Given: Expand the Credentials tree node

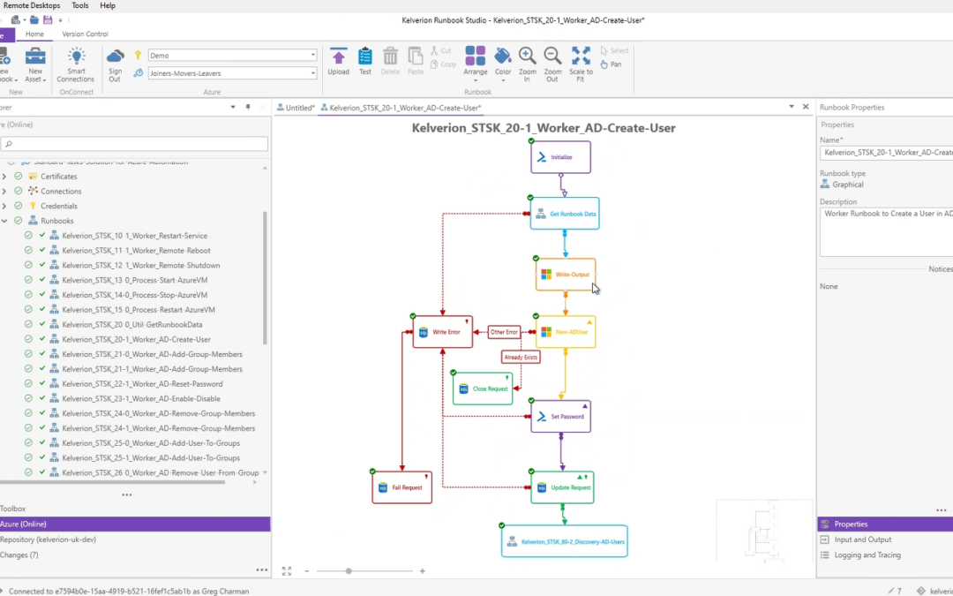Looking at the screenshot, I should [4, 206].
